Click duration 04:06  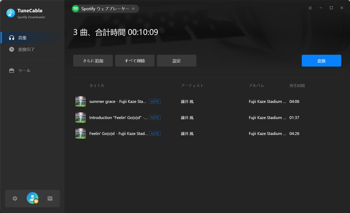[294, 102]
